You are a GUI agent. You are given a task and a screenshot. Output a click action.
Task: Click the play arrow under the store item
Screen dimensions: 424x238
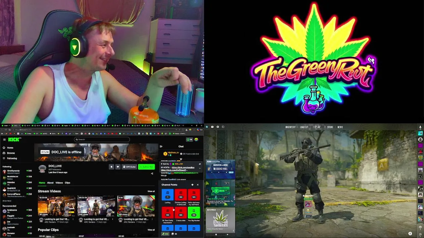pyautogui.click(x=227, y=234)
